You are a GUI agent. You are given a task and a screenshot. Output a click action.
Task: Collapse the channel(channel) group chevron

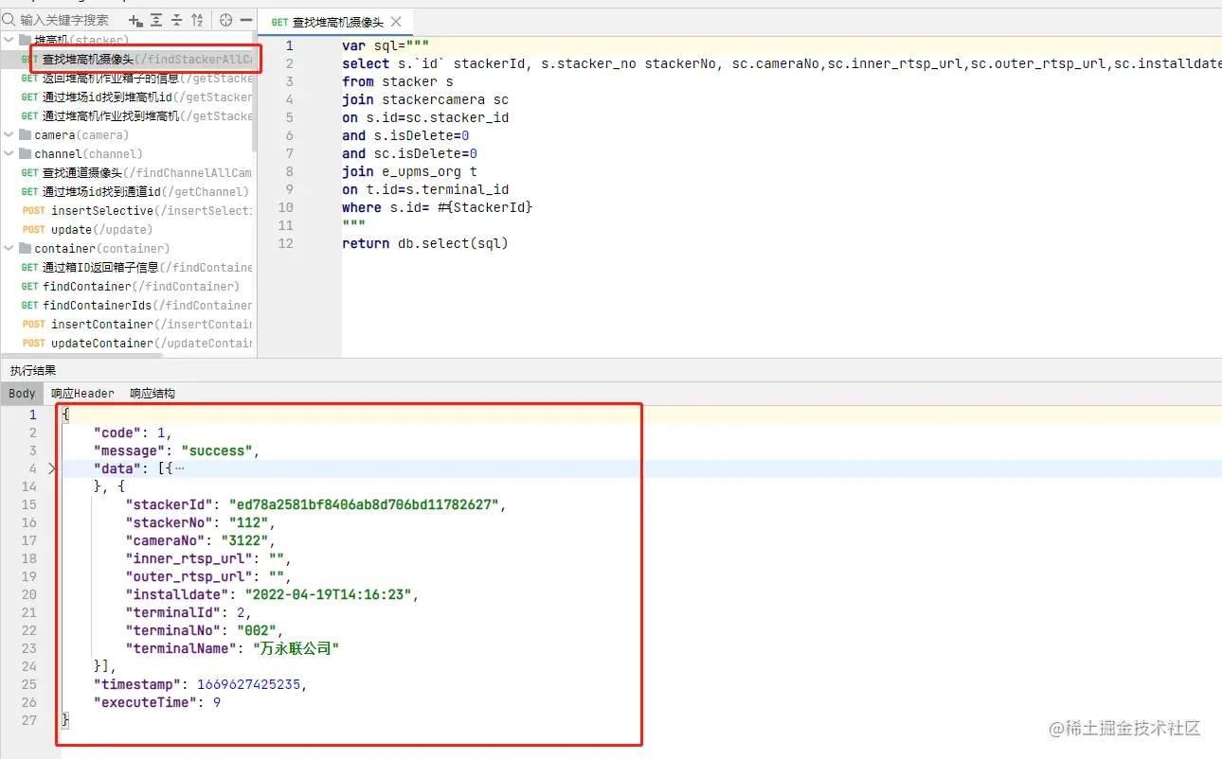[9, 153]
